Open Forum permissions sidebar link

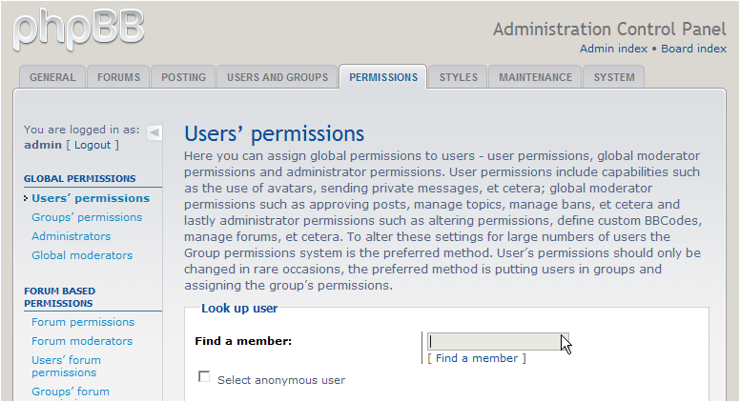tap(83, 322)
